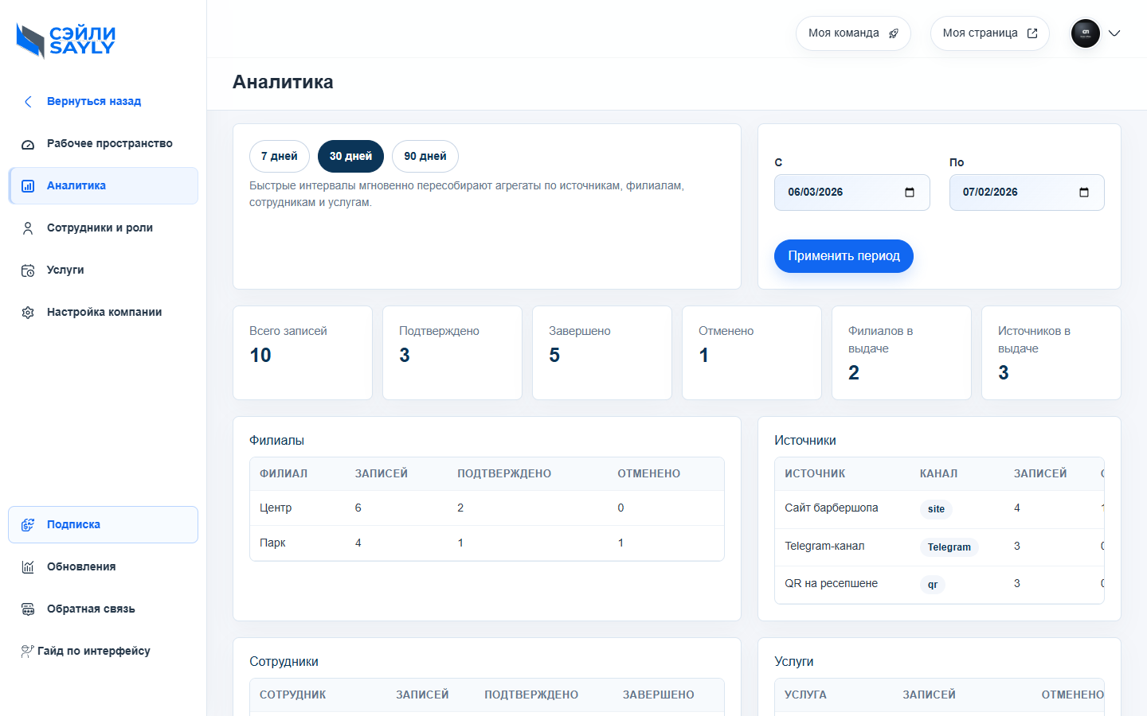1147x716 pixels.
Task: Click the Services calendar icon
Action: (28, 270)
